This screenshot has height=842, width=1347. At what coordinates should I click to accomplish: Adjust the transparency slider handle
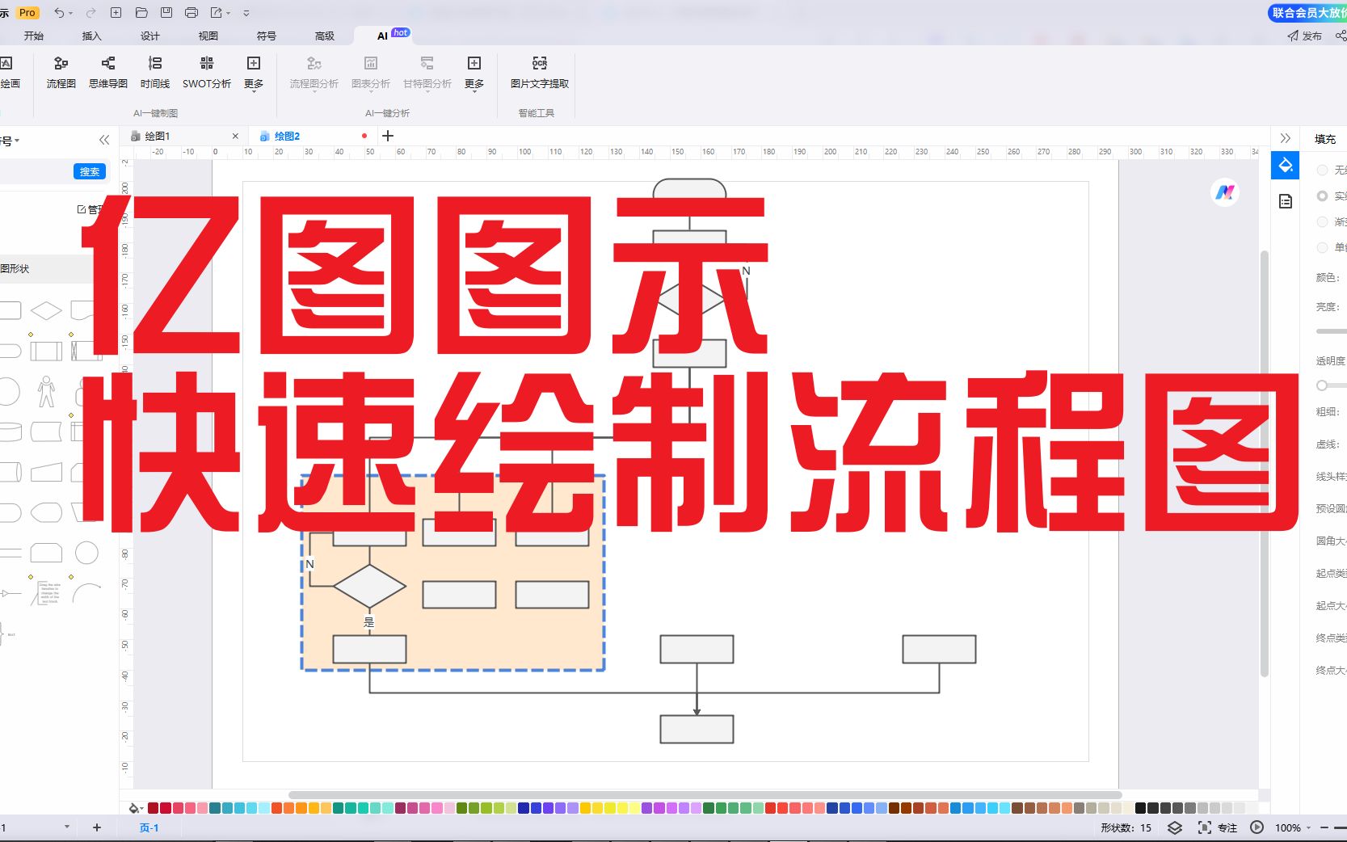click(1322, 385)
